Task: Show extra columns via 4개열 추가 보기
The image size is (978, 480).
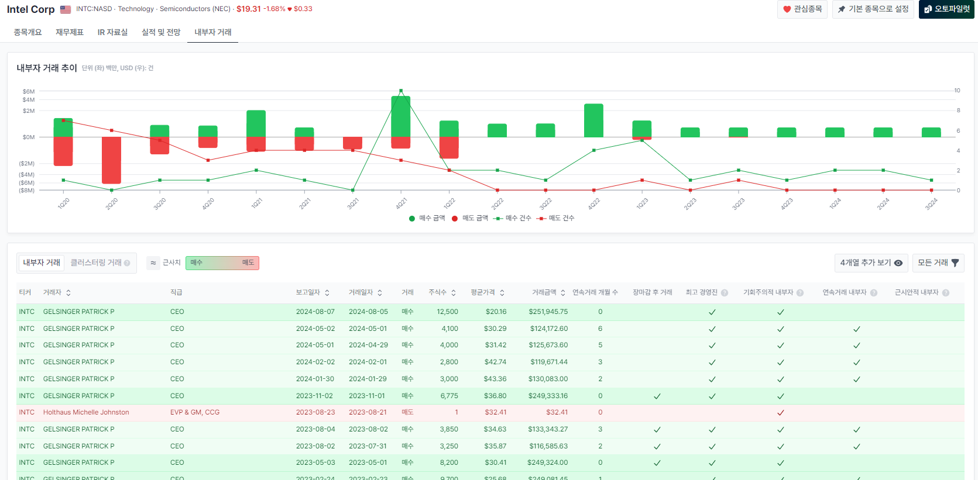Action: [871, 263]
